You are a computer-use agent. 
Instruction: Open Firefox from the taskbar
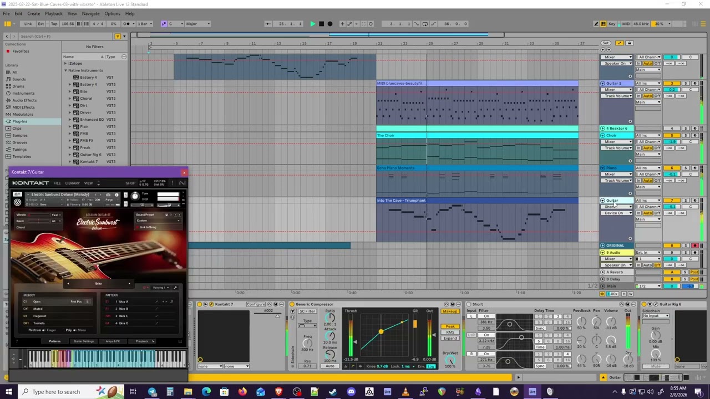coord(242,392)
